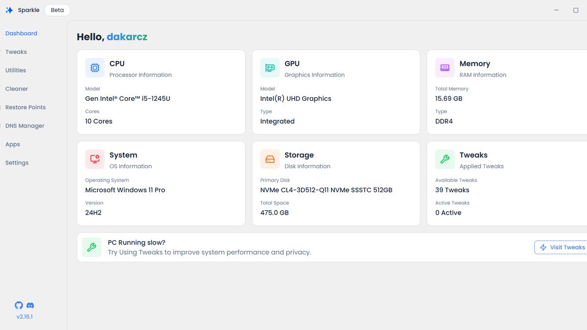Click the 0 Active value
This screenshot has width=587, height=330.
click(x=449, y=213)
